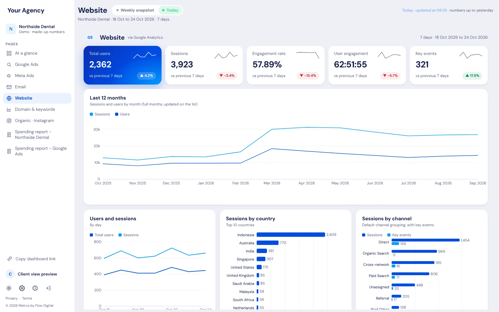Navigate to Domain & keywords page
The width and height of the screenshot is (499, 312).
(x=37, y=110)
